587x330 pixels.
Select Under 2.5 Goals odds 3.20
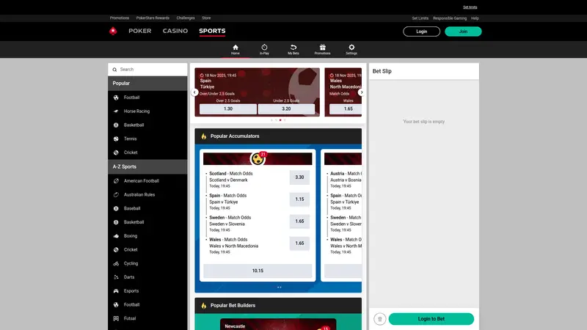(x=286, y=109)
